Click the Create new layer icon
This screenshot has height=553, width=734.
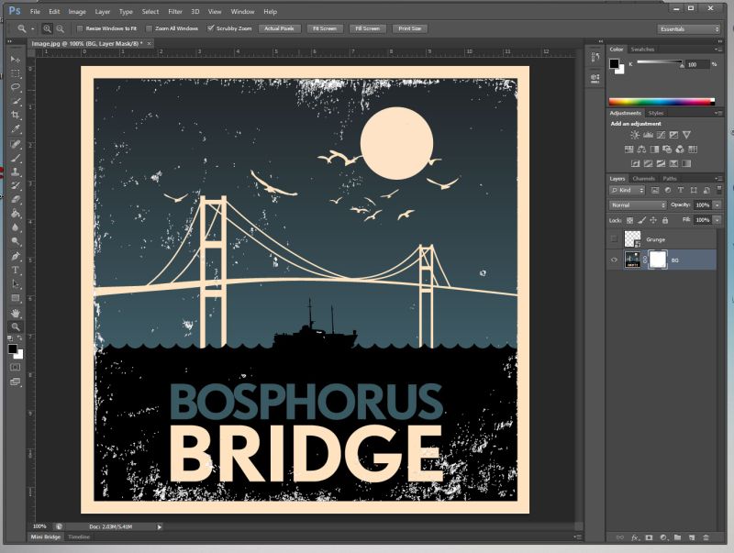click(x=691, y=539)
